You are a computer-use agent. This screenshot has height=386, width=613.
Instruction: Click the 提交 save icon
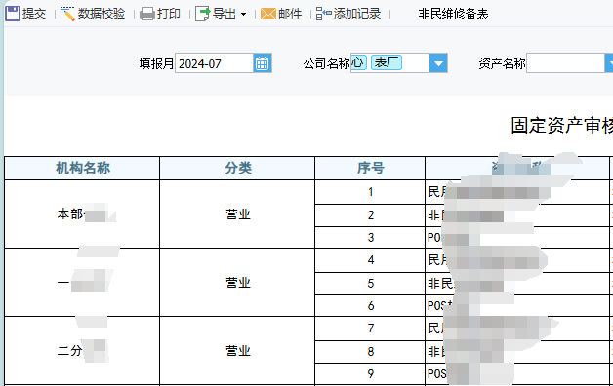[13, 14]
